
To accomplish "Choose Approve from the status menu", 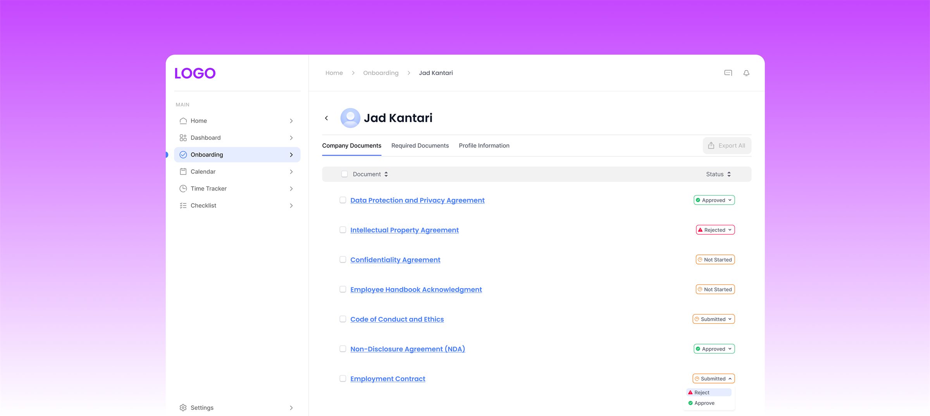I will [709, 403].
